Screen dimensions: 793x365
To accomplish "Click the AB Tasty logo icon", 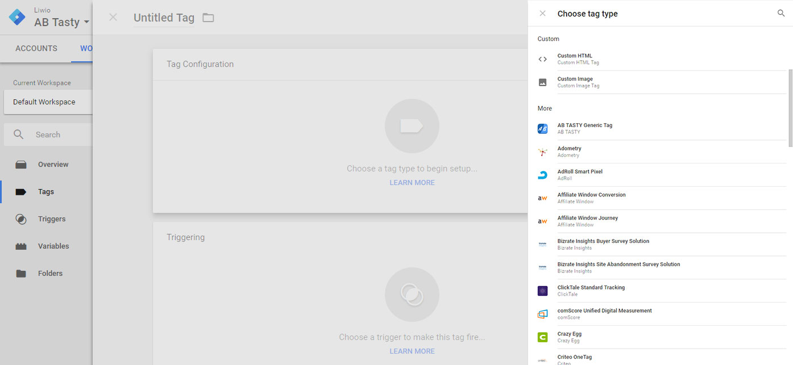I will point(543,129).
